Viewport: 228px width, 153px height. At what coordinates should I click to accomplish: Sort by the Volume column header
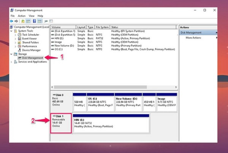pyautogui.click(x=63, y=27)
